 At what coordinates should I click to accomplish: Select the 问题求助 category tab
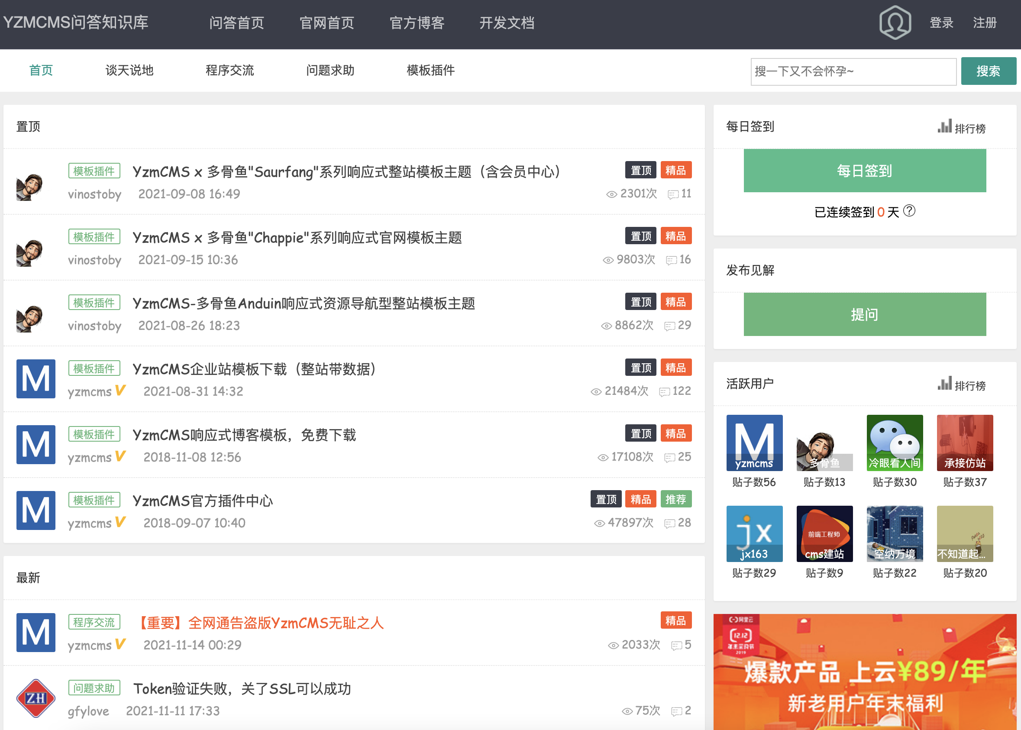[330, 70]
